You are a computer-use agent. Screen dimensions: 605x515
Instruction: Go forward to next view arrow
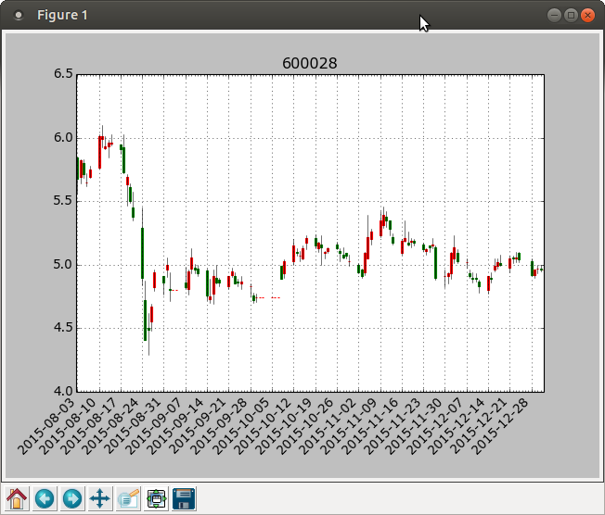72,499
